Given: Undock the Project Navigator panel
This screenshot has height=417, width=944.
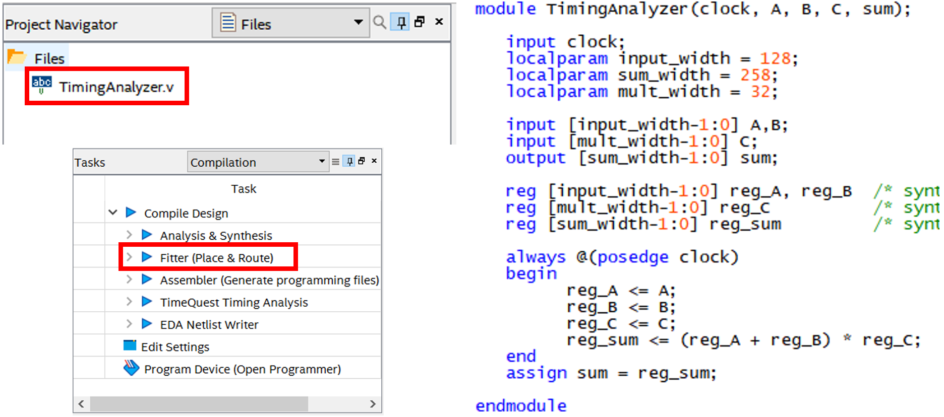Looking at the screenshot, I should click(420, 22).
